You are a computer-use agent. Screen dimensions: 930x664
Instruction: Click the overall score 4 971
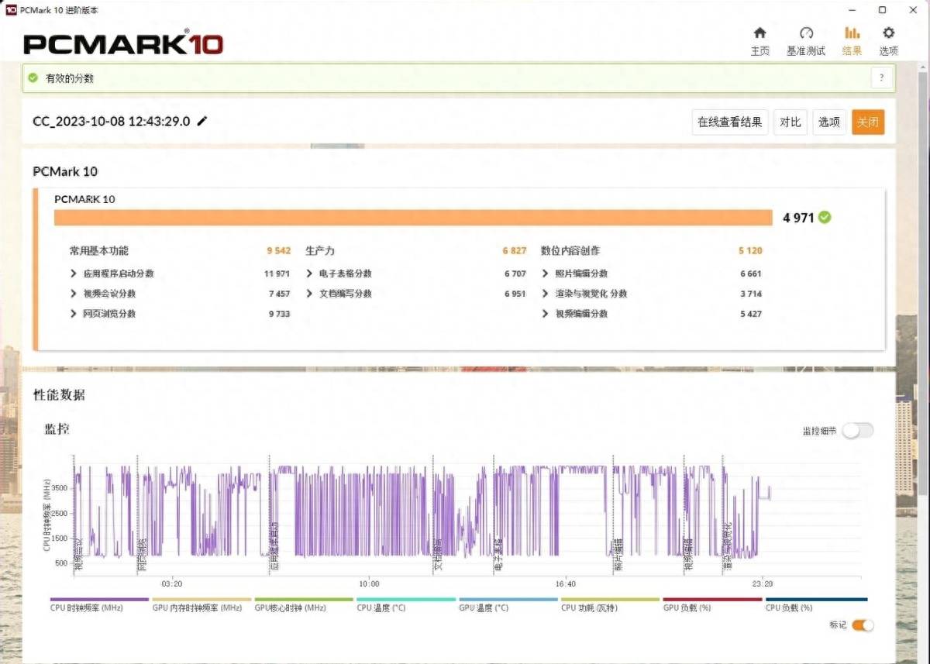[x=798, y=218]
